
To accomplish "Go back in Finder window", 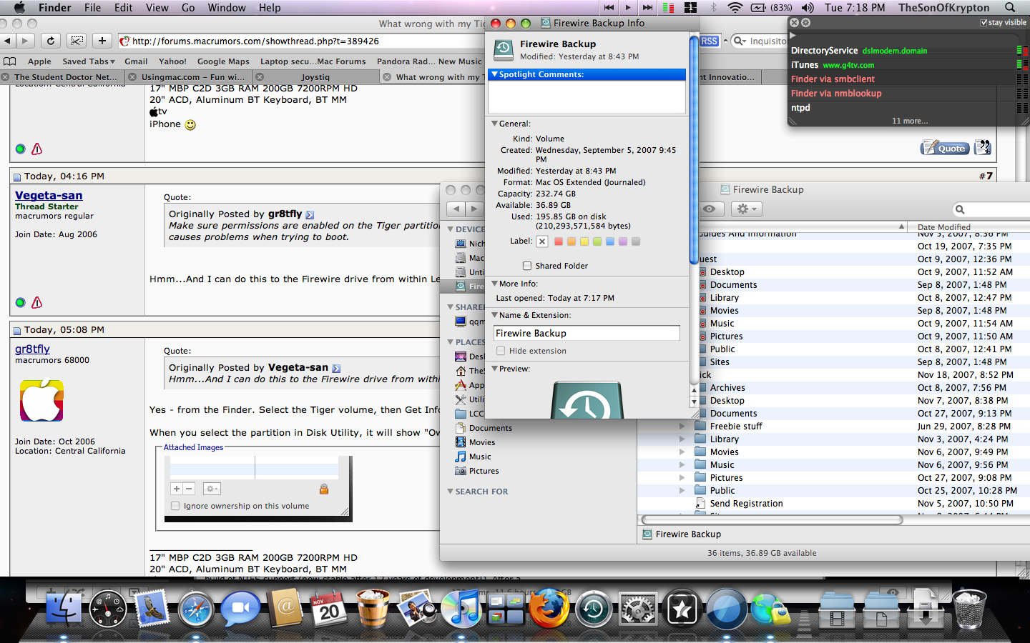I will point(456,209).
